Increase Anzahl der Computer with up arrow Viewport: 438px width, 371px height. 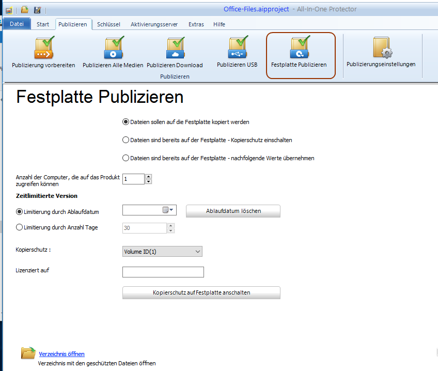coord(149,176)
